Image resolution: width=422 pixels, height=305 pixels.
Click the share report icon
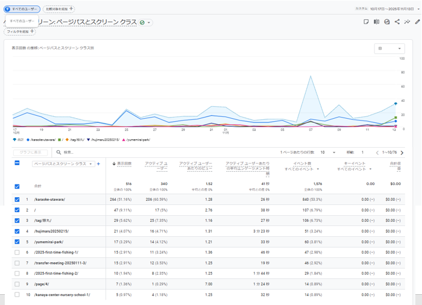397,22
